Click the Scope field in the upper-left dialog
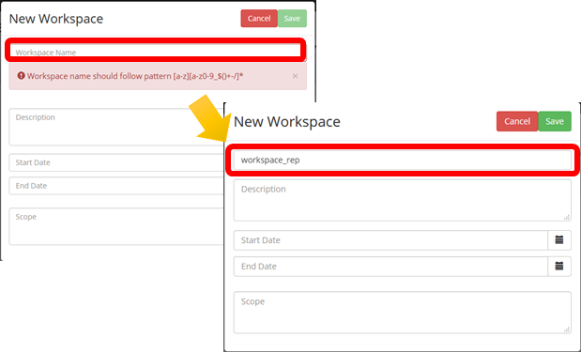The image size is (581, 352). (x=115, y=226)
